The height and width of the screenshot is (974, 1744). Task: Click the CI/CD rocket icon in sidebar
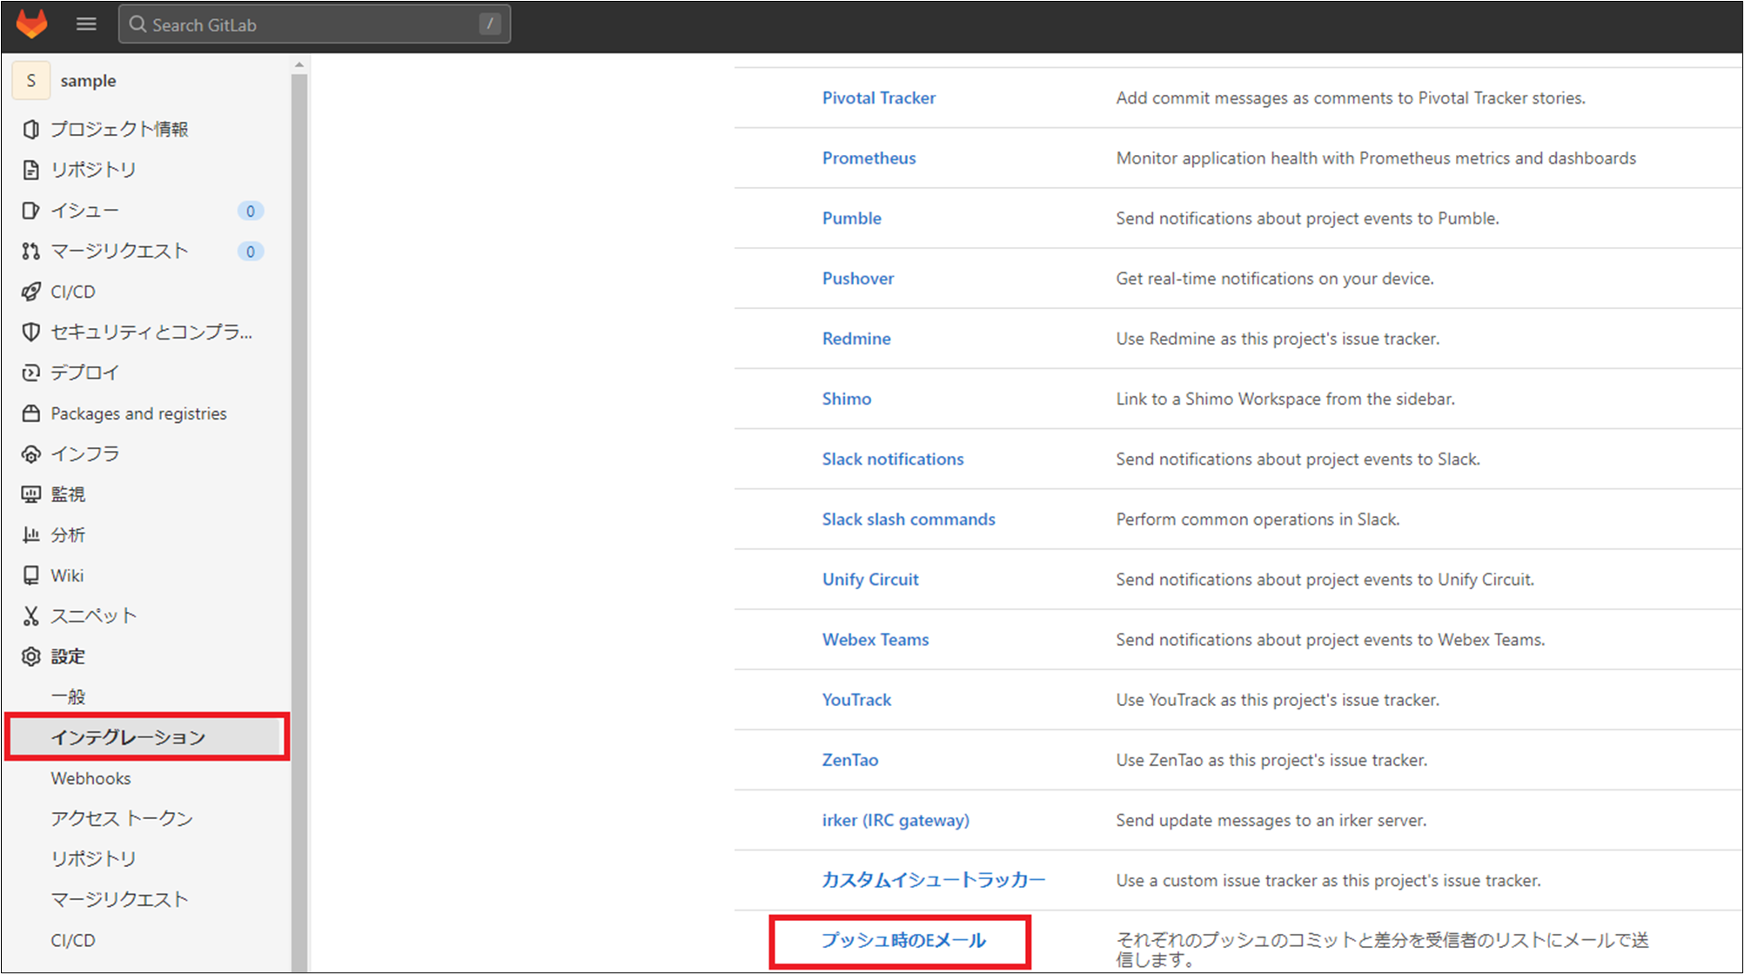point(31,292)
